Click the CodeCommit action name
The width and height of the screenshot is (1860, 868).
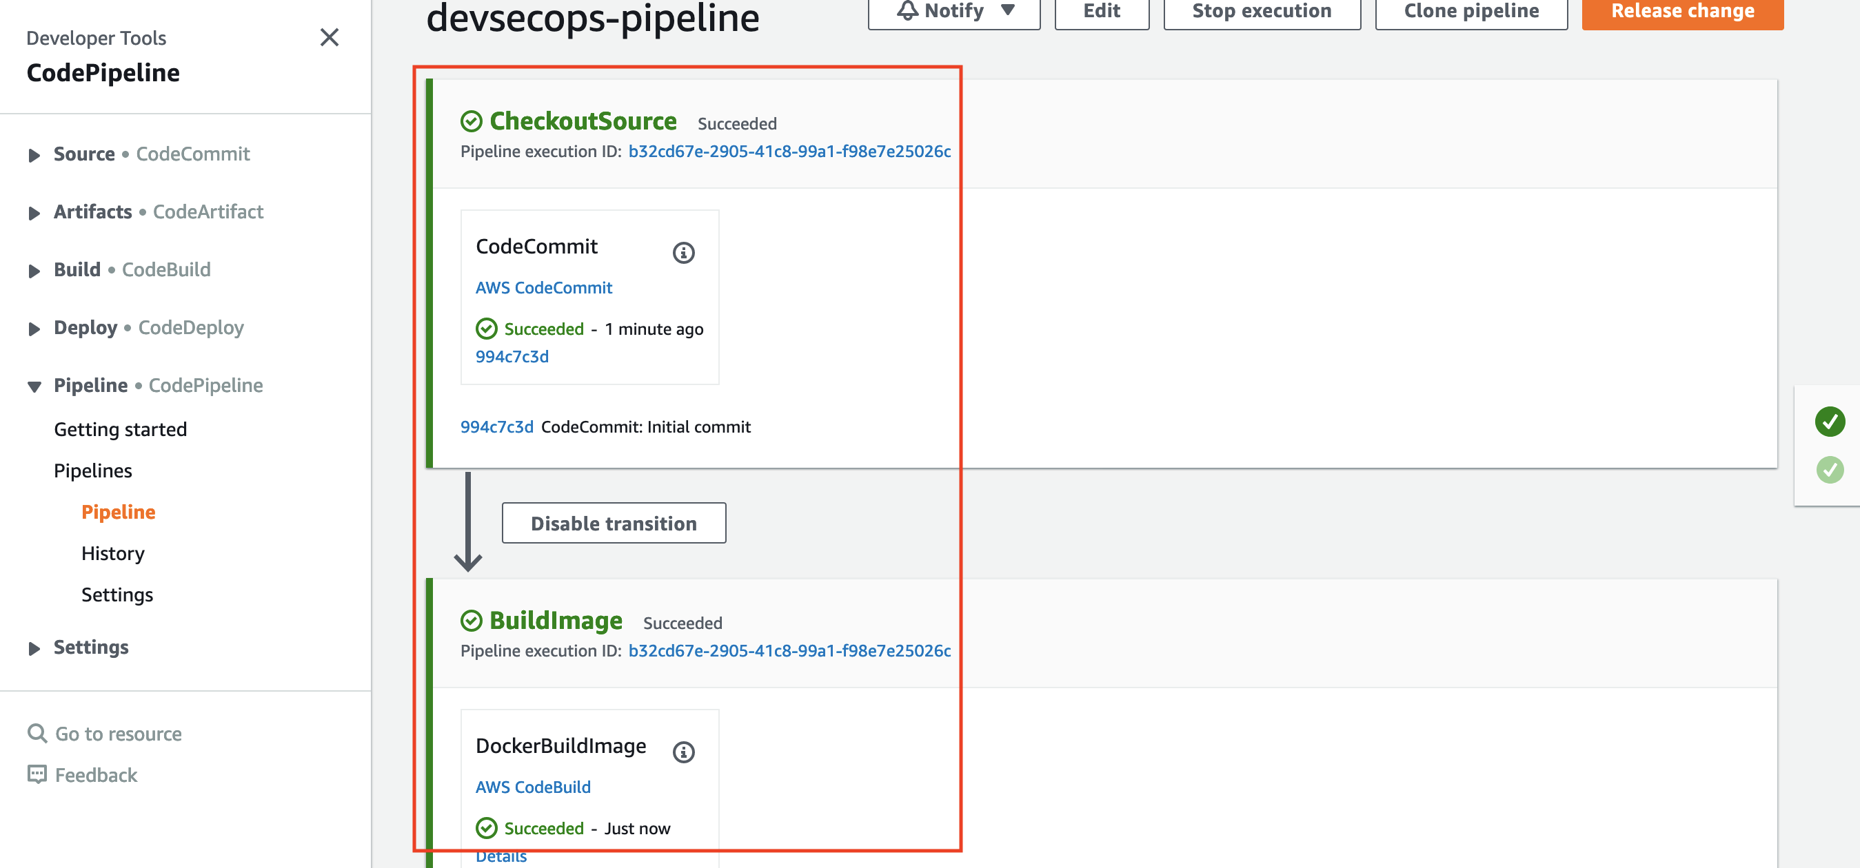[x=536, y=246]
